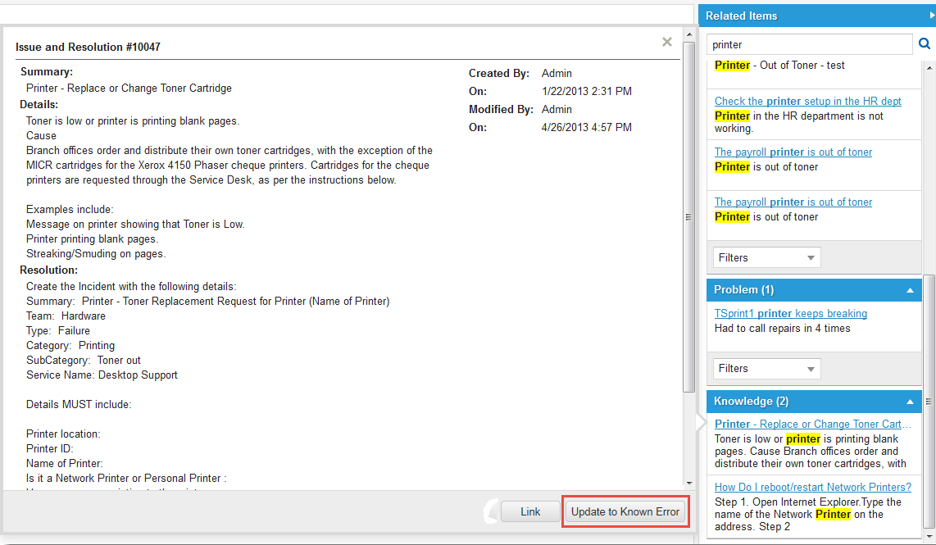Open first 'The payroll printer is out of toner' link
The image size is (936, 545).
click(793, 152)
